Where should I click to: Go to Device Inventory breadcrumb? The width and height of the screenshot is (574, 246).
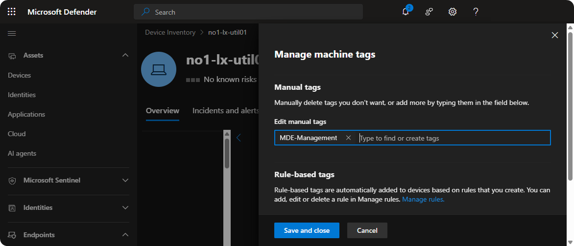click(x=170, y=33)
